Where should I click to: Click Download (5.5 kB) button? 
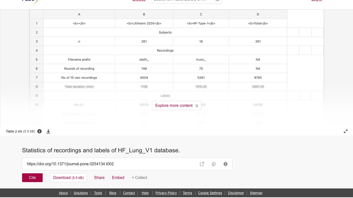(x=68, y=178)
